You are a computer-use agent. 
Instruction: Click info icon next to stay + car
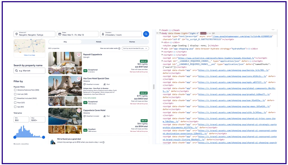click(x=103, y=142)
